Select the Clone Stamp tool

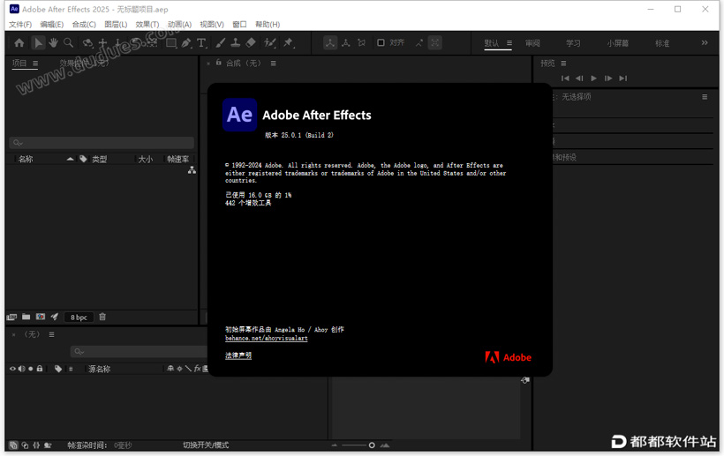pyautogui.click(x=236, y=43)
